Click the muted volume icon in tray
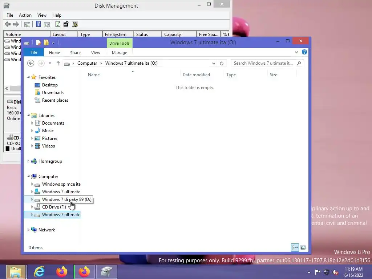The width and height of the screenshot is (372, 279). [x=335, y=272]
